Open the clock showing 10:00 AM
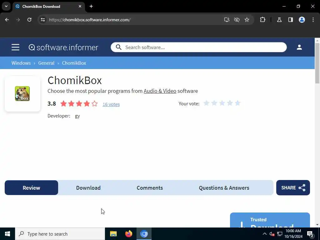This screenshot has height=240, width=320. coord(293,234)
